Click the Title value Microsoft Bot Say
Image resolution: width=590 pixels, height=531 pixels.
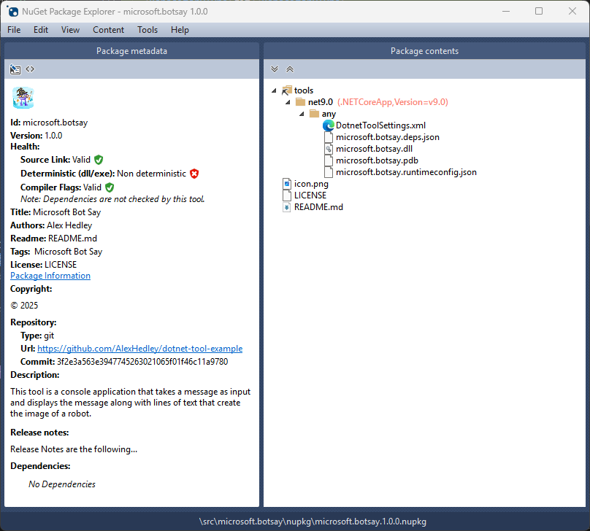67,212
